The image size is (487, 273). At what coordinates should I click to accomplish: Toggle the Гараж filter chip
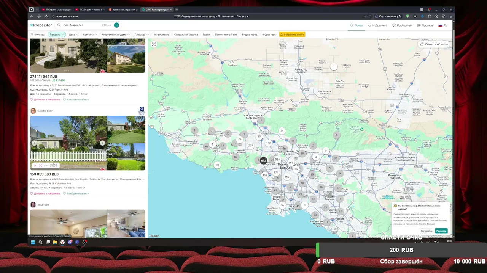[207, 35]
